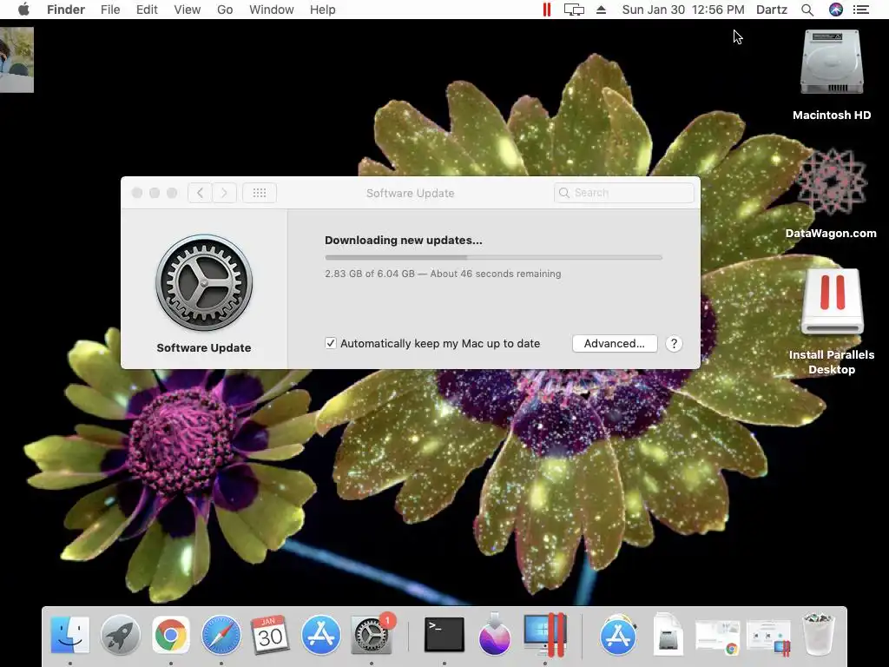Close the Software Update window

(136, 193)
